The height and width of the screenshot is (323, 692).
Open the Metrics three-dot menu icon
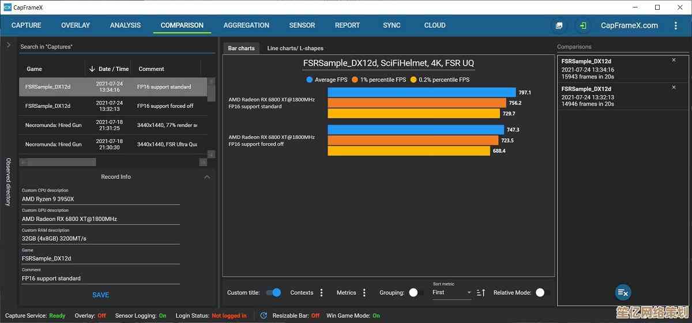tap(364, 292)
